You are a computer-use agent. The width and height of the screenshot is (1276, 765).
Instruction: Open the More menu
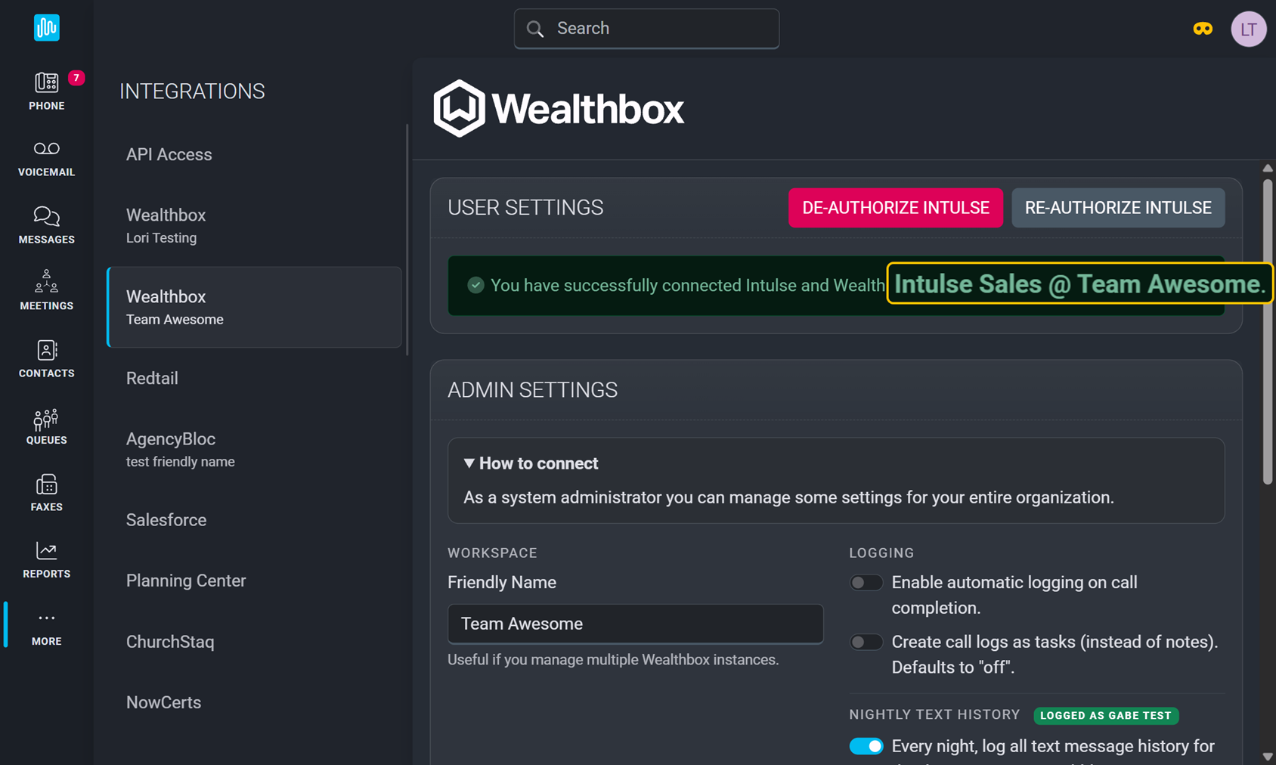[x=46, y=628]
